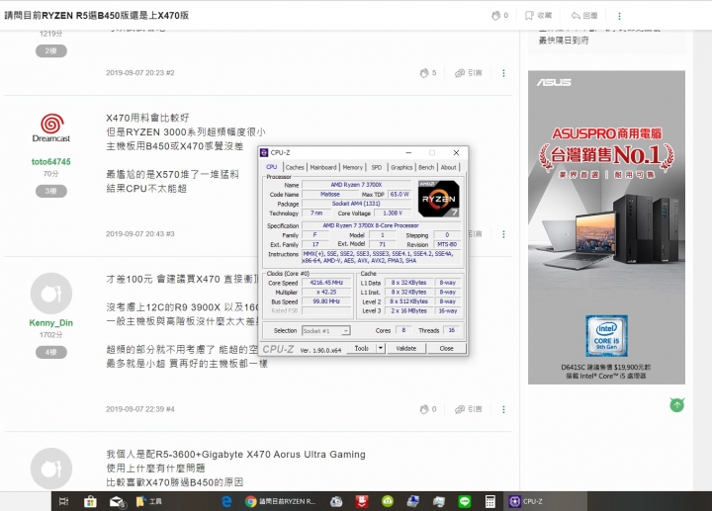Open the 工具 folder on the taskbar
Screen dimensions: 712x511
(149, 501)
